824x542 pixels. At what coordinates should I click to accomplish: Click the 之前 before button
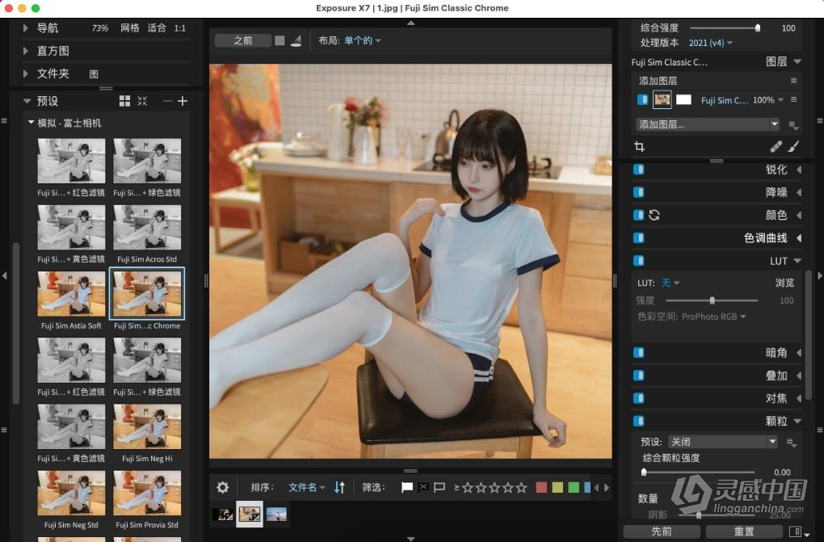(x=243, y=40)
